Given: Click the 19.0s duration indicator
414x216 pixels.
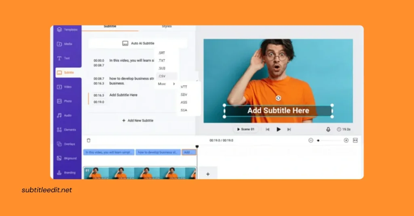Looking at the screenshot, I should (344, 129).
